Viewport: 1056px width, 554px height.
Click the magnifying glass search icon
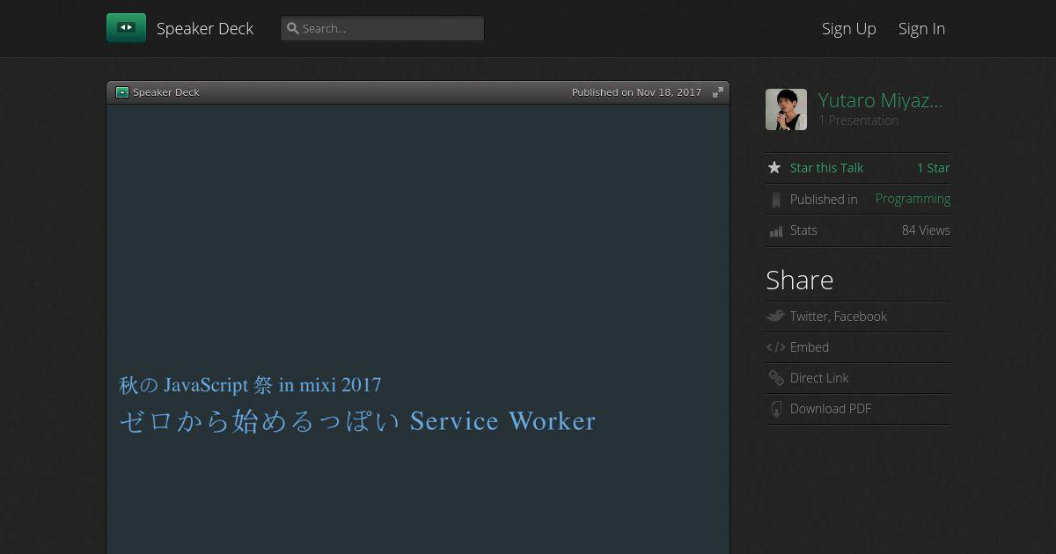click(x=293, y=28)
